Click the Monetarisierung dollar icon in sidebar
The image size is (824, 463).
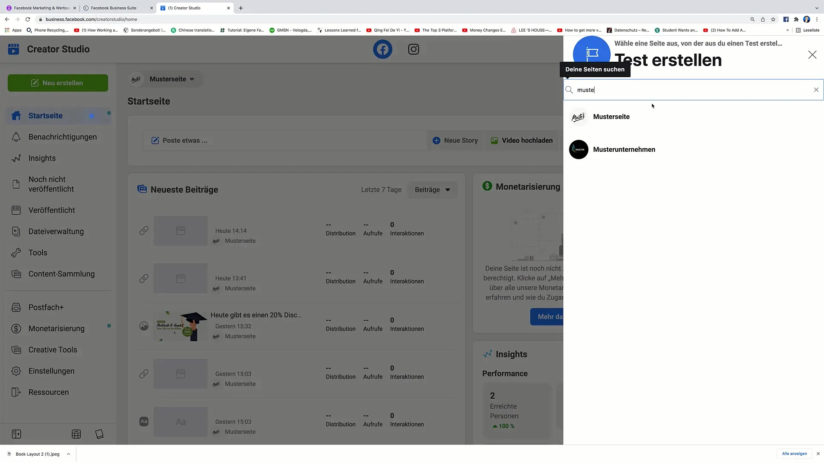pos(16,328)
